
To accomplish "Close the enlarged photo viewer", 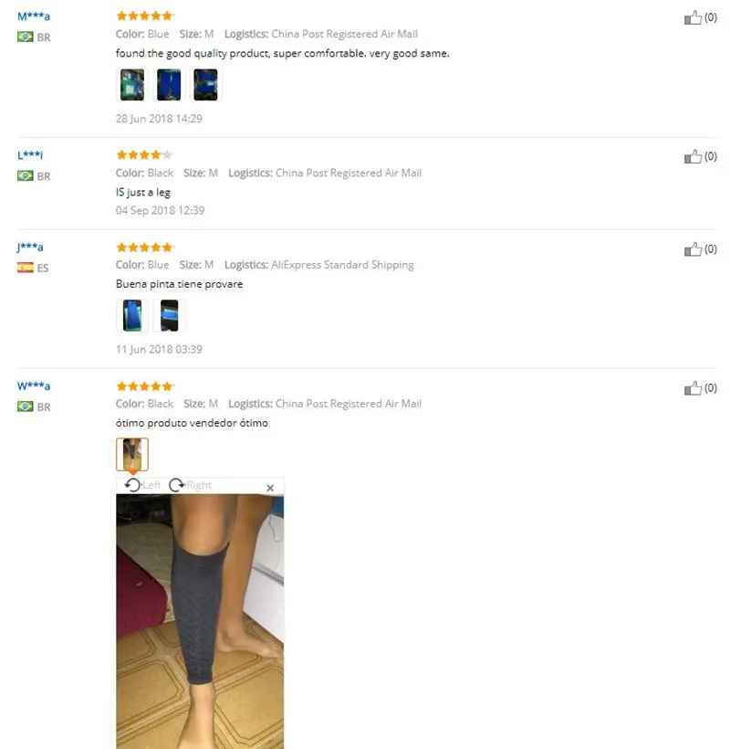I will pyautogui.click(x=270, y=488).
